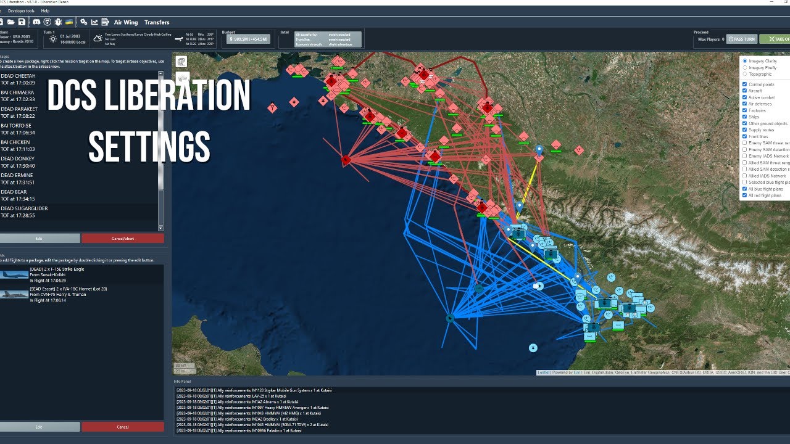Toggle the Ships layer checkbox

[x=745, y=117]
